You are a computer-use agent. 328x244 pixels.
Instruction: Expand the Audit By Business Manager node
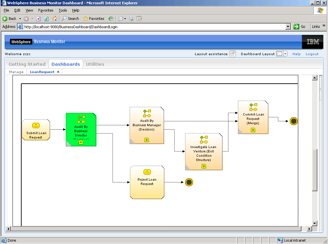(147, 140)
